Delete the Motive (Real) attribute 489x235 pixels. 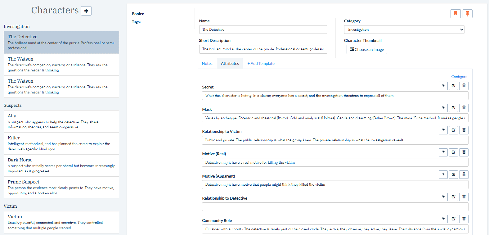[x=464, y=152]
